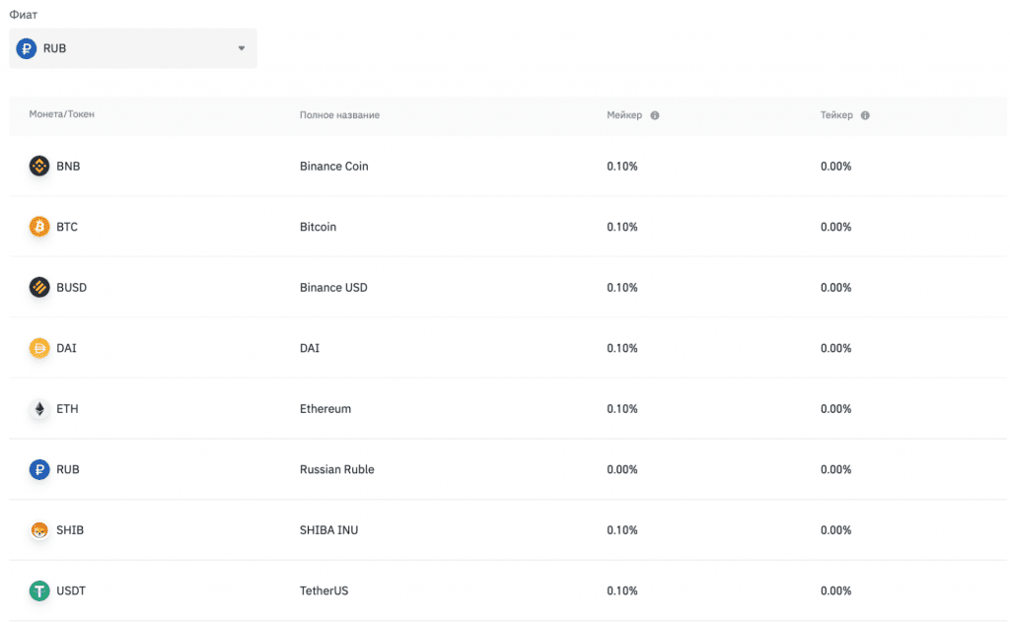Click the Binance Coin name
The width and height of the screenshot is (1010, 623).
point(333,167)
